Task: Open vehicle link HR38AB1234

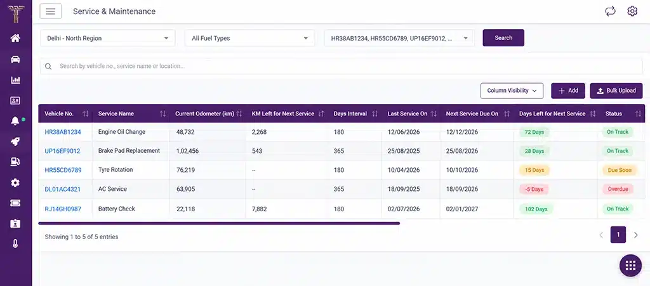Action: (63, 132)
